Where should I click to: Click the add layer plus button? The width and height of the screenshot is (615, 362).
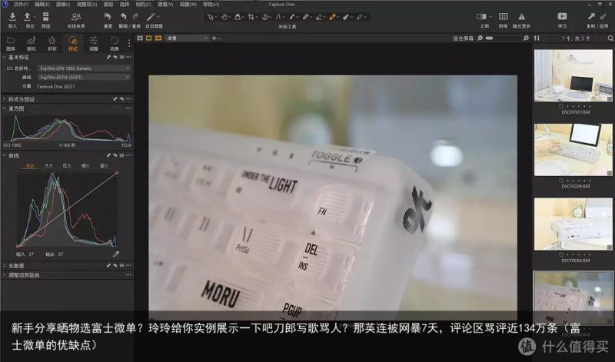coord(214,38)
